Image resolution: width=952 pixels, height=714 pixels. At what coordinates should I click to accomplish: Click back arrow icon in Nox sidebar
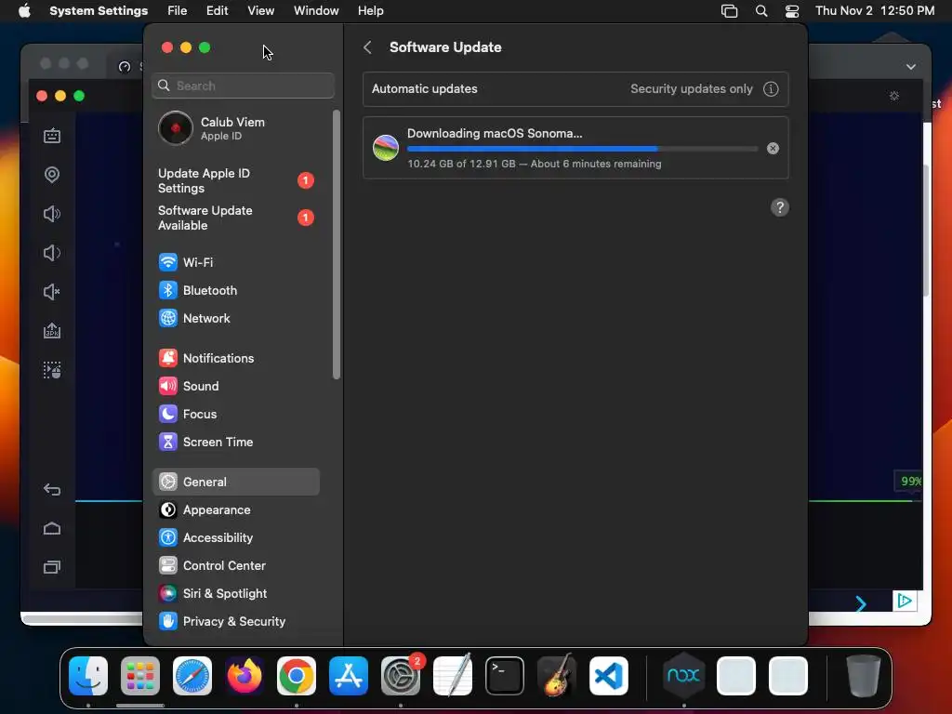(52, 489)
